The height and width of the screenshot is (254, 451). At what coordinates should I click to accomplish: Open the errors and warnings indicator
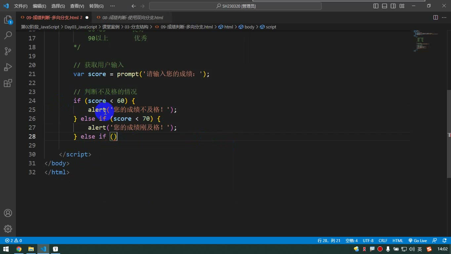click(14, 241)
